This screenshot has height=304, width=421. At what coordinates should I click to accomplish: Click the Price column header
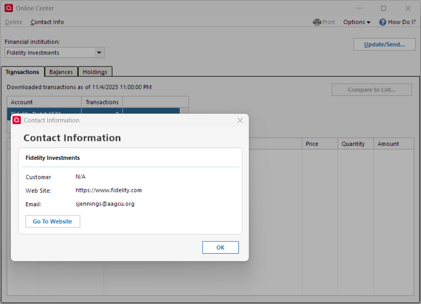320,144
